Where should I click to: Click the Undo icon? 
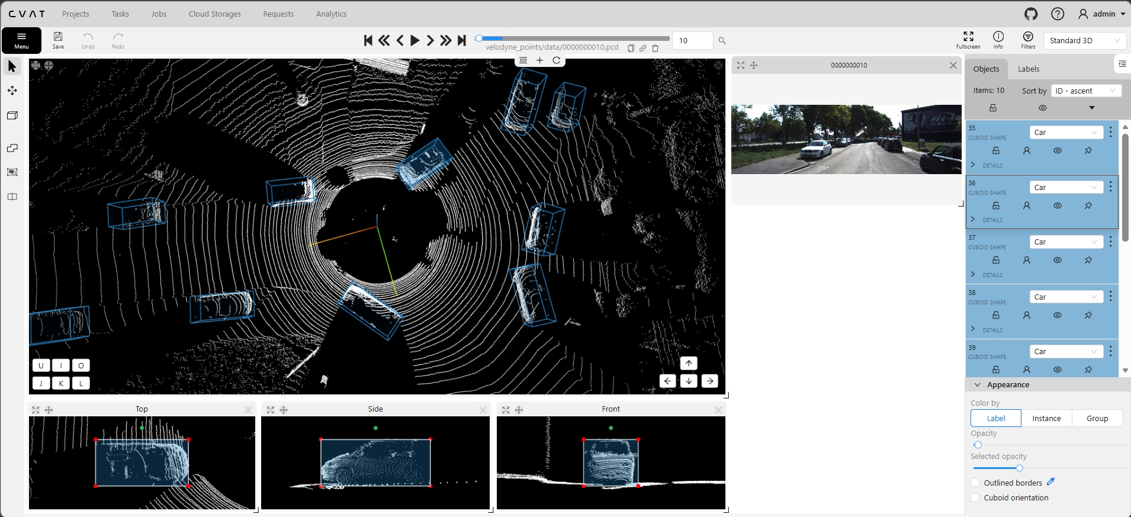88,40
